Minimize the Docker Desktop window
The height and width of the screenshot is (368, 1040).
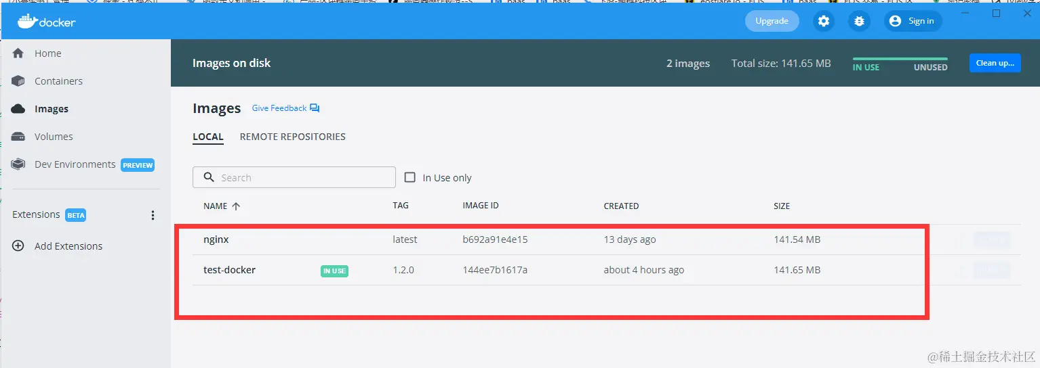(x=965, y=14)
